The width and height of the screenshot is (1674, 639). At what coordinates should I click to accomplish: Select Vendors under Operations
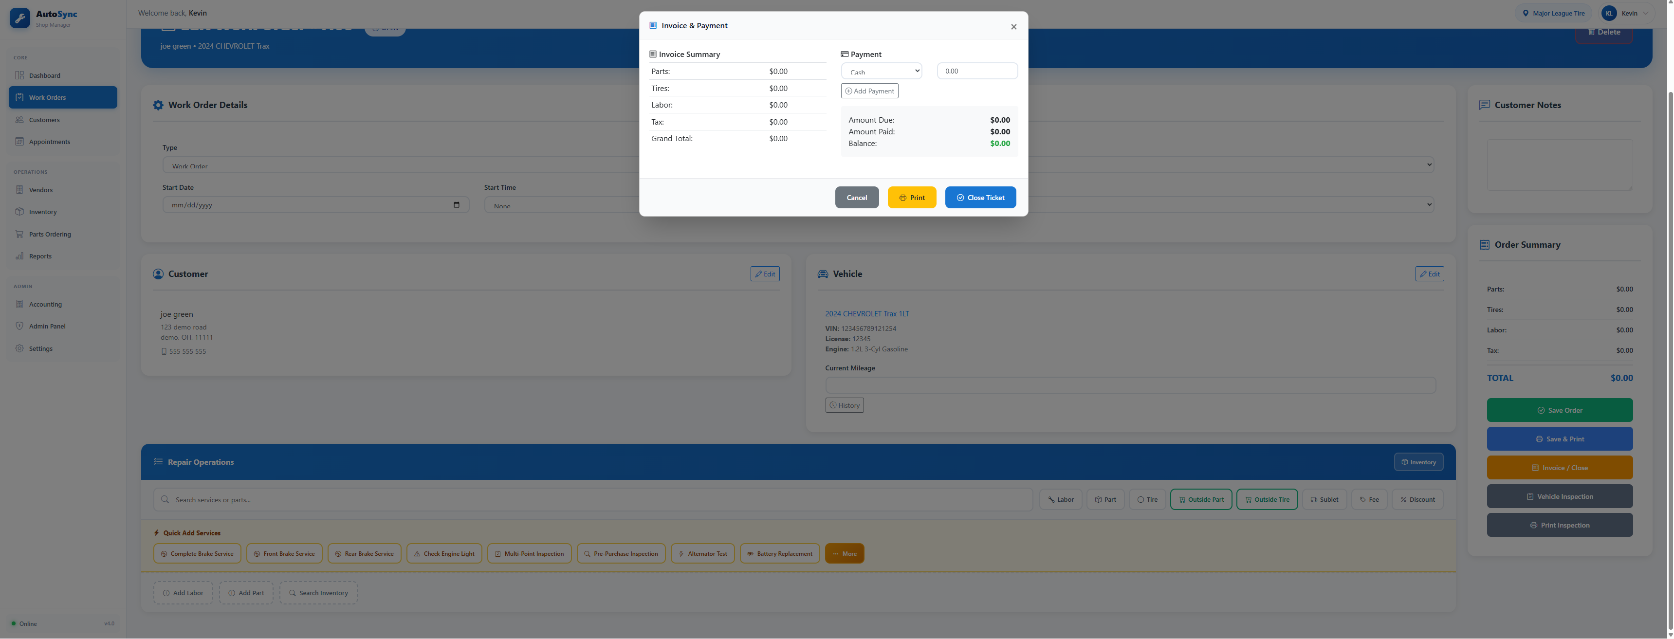pyautogui.click(x=41, y=190)
